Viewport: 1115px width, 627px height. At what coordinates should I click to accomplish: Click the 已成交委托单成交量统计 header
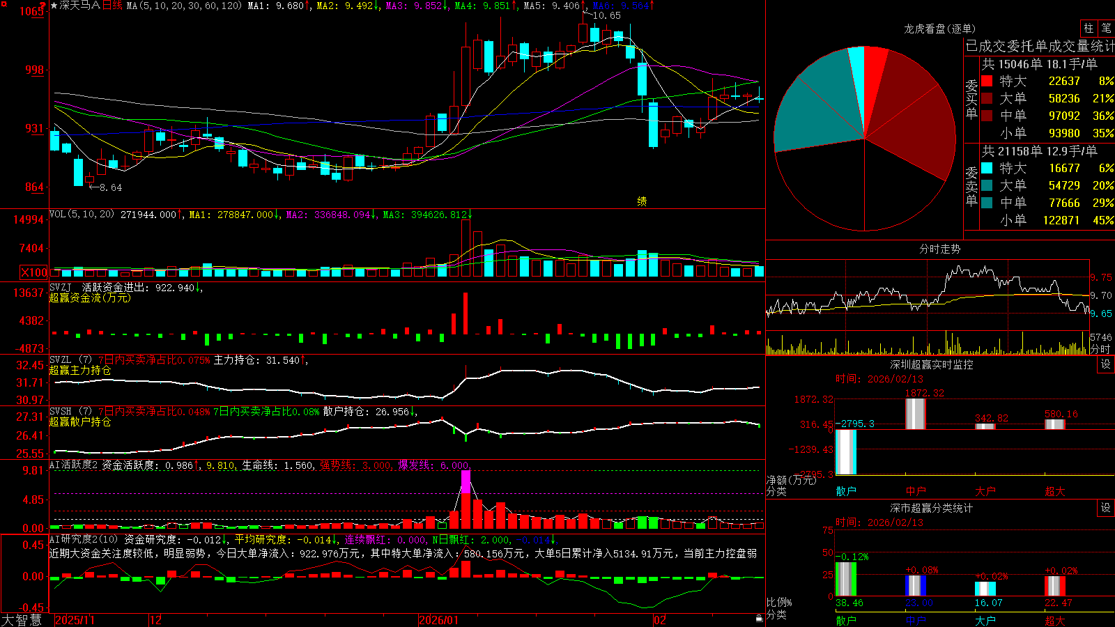click(x=1040, y=46)
